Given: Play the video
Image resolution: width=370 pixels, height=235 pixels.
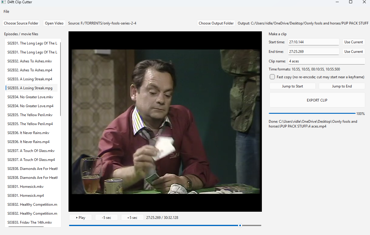Looking at the screenshot, I should 81,218.
